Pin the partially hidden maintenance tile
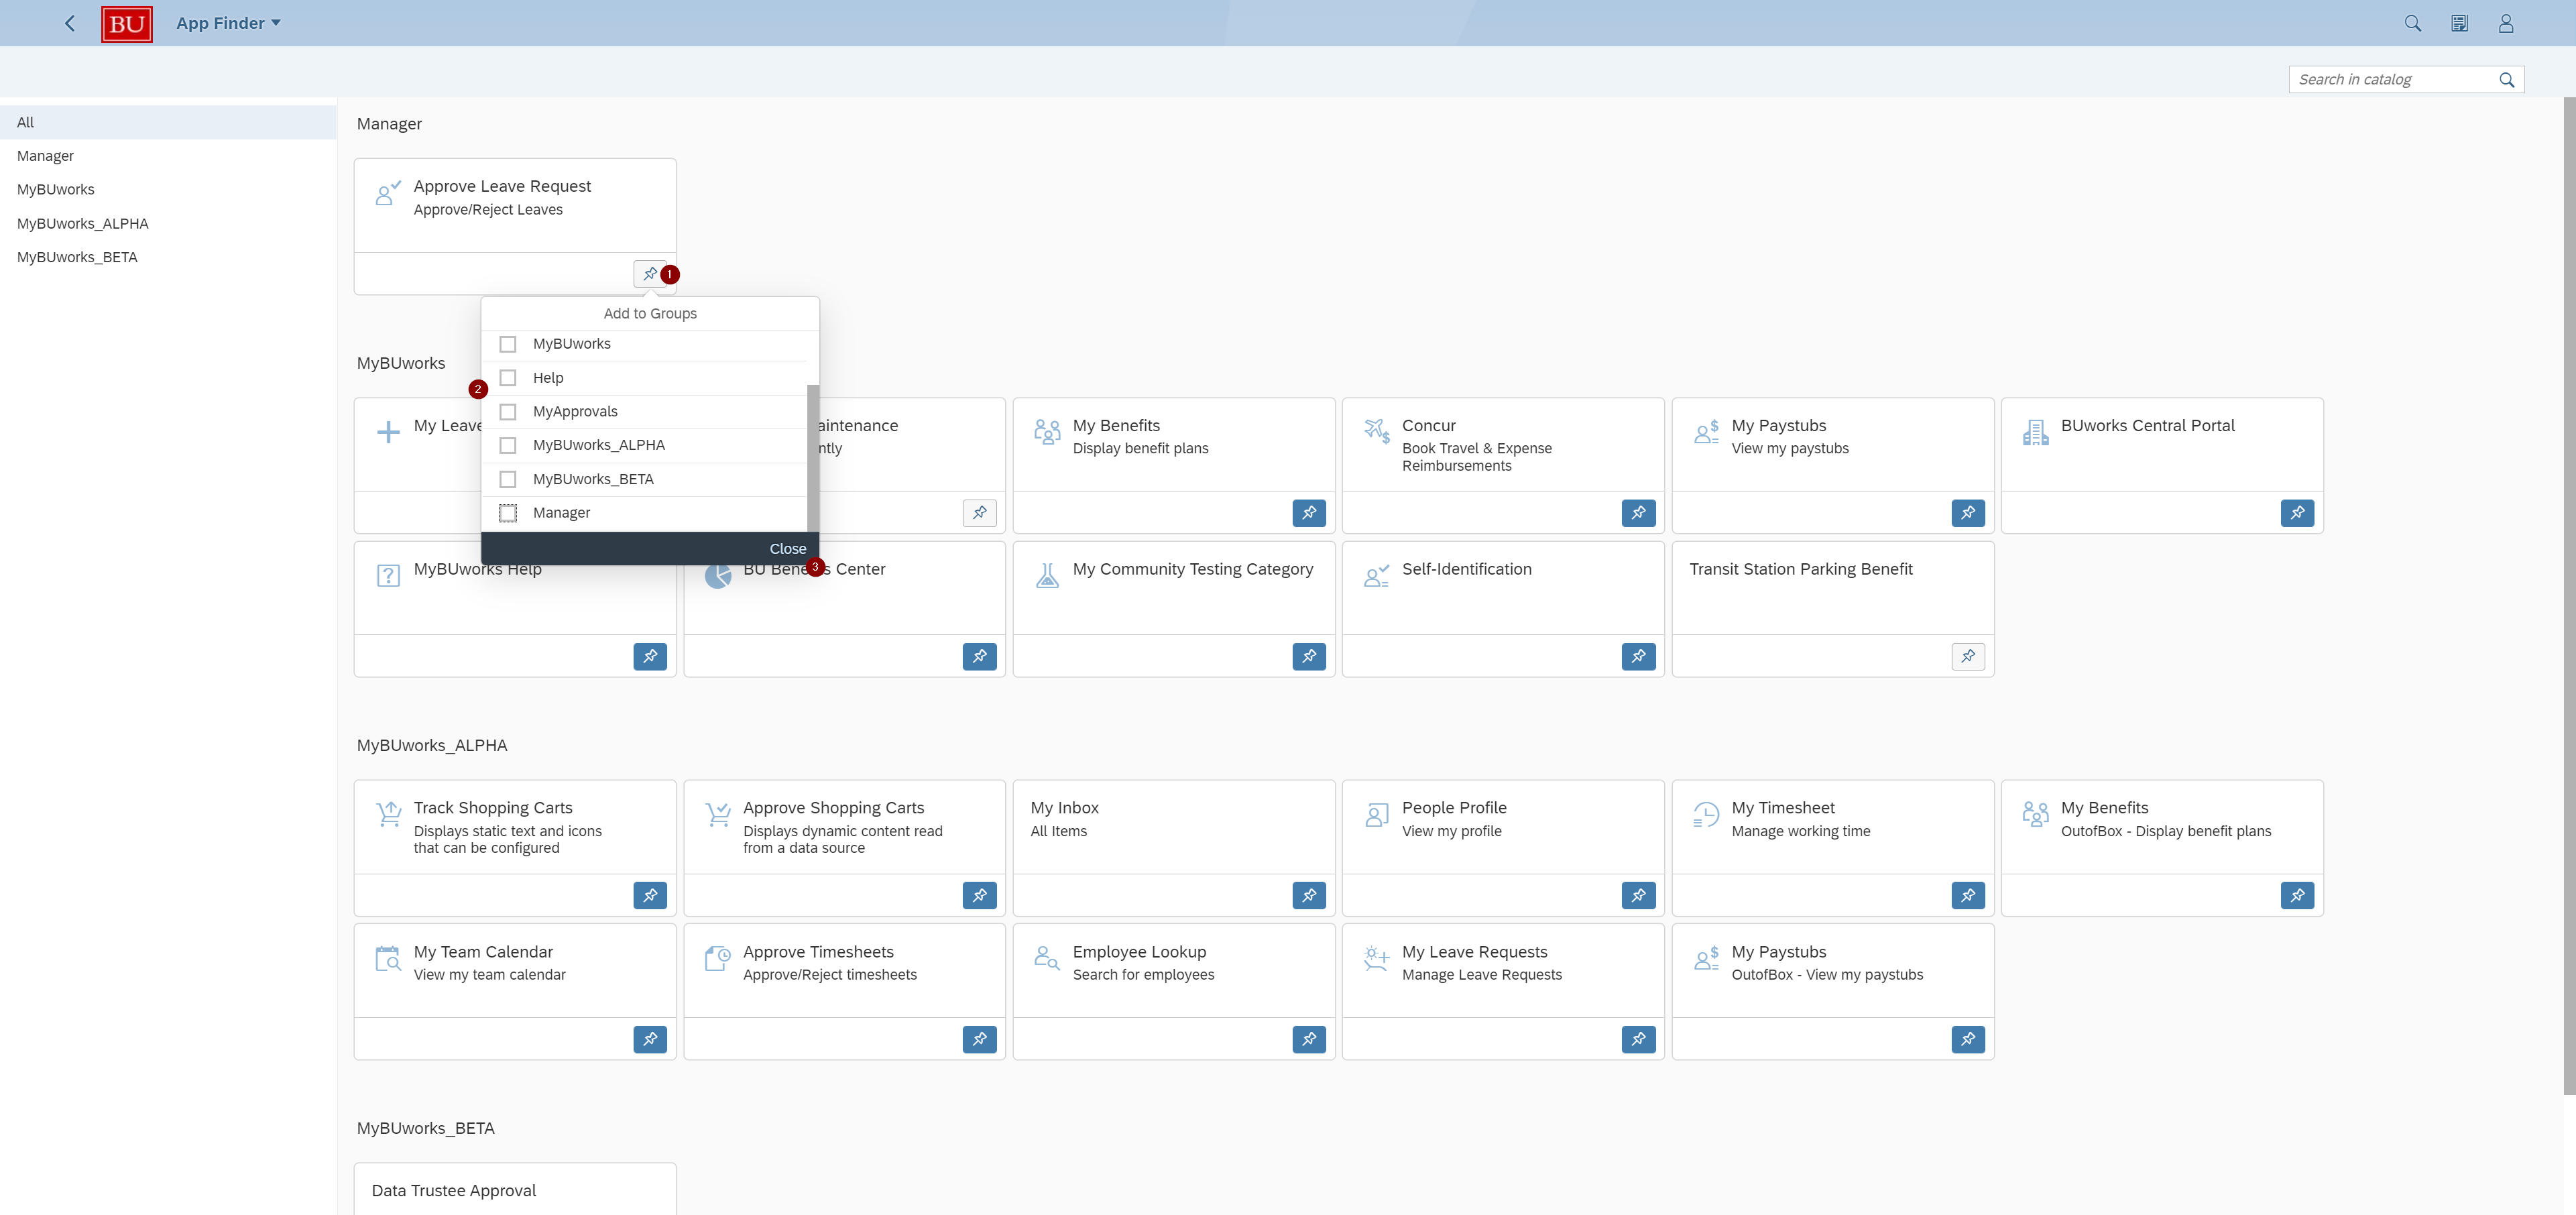Screen dimensions: 2576x1215 point(979,513)
